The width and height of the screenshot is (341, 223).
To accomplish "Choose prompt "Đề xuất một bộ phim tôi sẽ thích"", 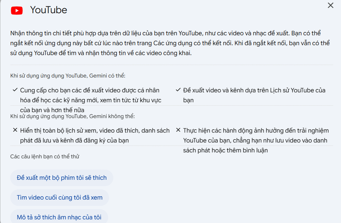I will coord(62,178).
